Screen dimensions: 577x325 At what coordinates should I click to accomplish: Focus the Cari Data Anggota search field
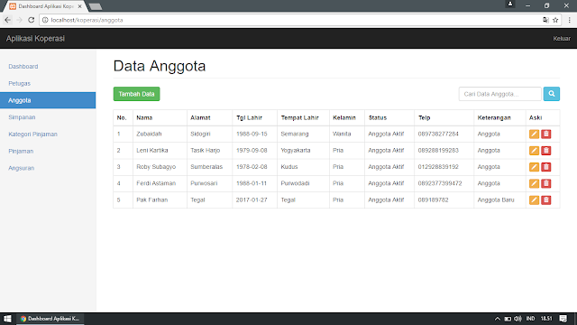pyautogui.click(x=500, y=94)
